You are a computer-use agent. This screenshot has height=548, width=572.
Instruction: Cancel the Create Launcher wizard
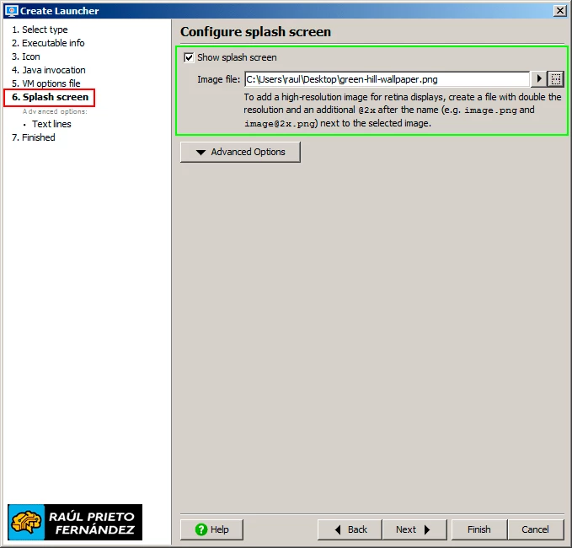535,529
